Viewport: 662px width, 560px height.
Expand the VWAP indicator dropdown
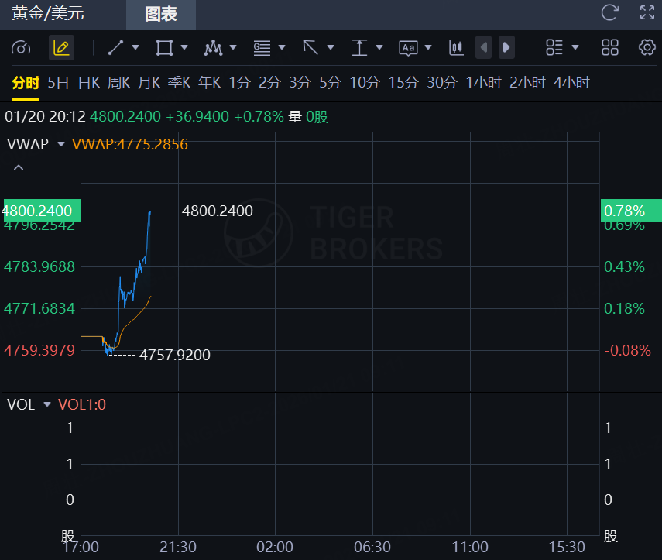tap(61, 144)
